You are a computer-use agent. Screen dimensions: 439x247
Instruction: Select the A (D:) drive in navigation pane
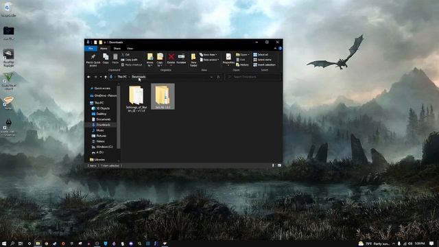tap(97, 152)
